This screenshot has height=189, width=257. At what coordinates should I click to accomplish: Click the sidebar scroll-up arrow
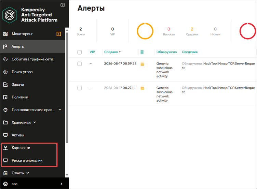click(67, 30)
